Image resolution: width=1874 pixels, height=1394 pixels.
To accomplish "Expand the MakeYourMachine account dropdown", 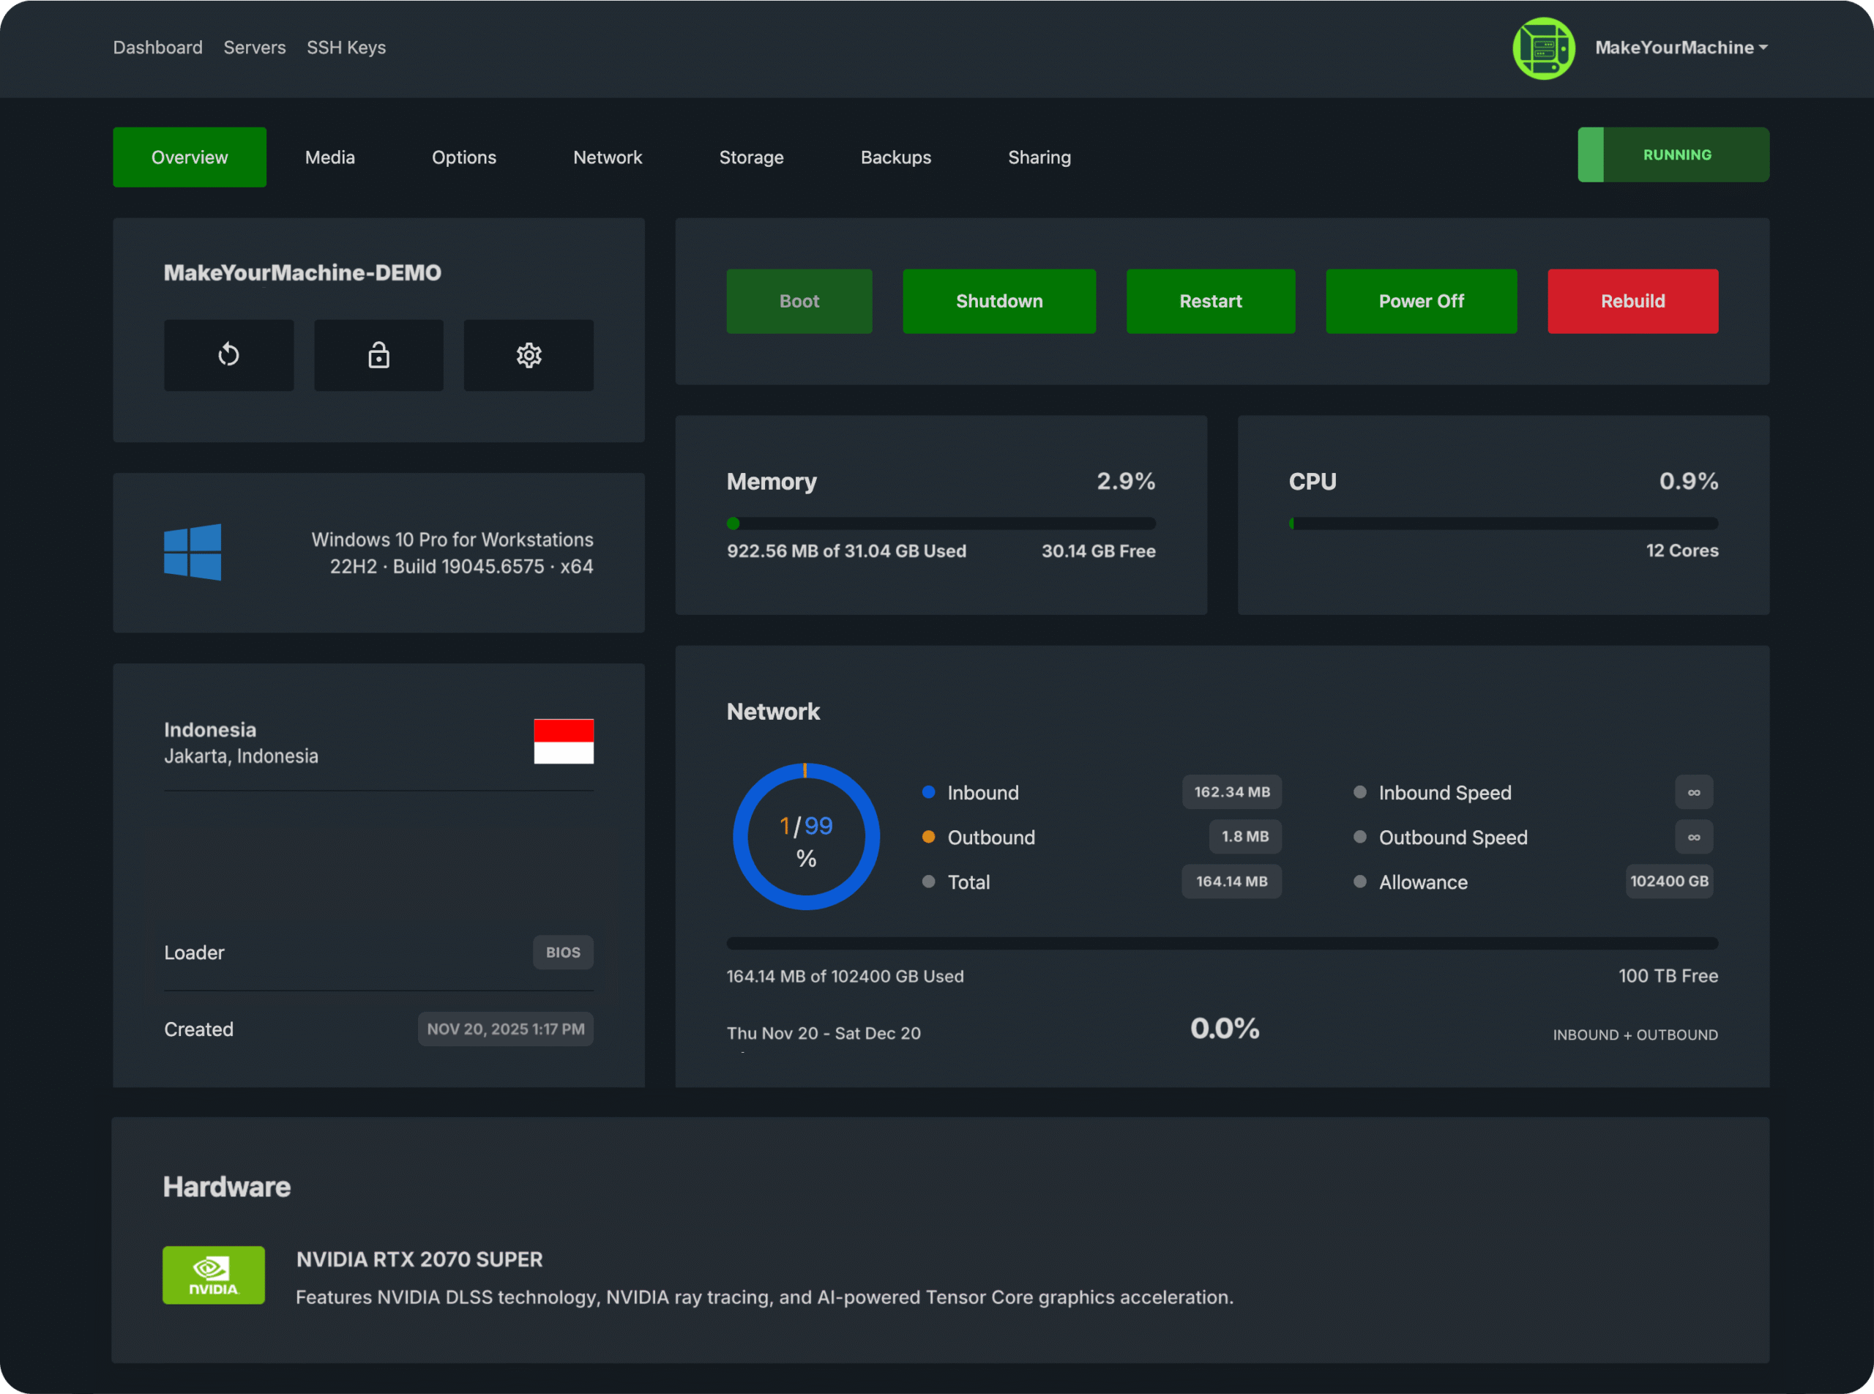I will (1681, 48).
